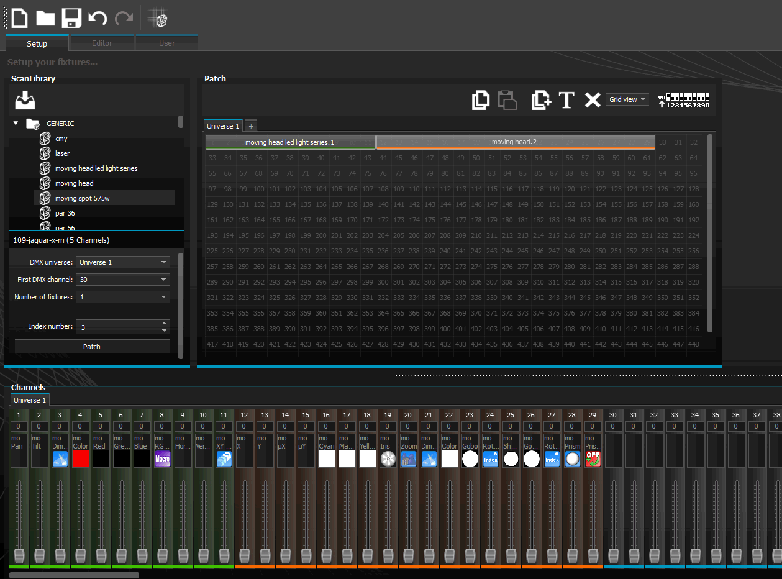782x579 pixels.
Task: Click the Patch grid vertical scrollbar
Action: point(710,233)
